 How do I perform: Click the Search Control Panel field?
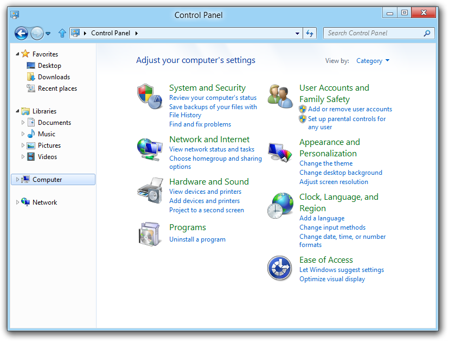point(379,33)
